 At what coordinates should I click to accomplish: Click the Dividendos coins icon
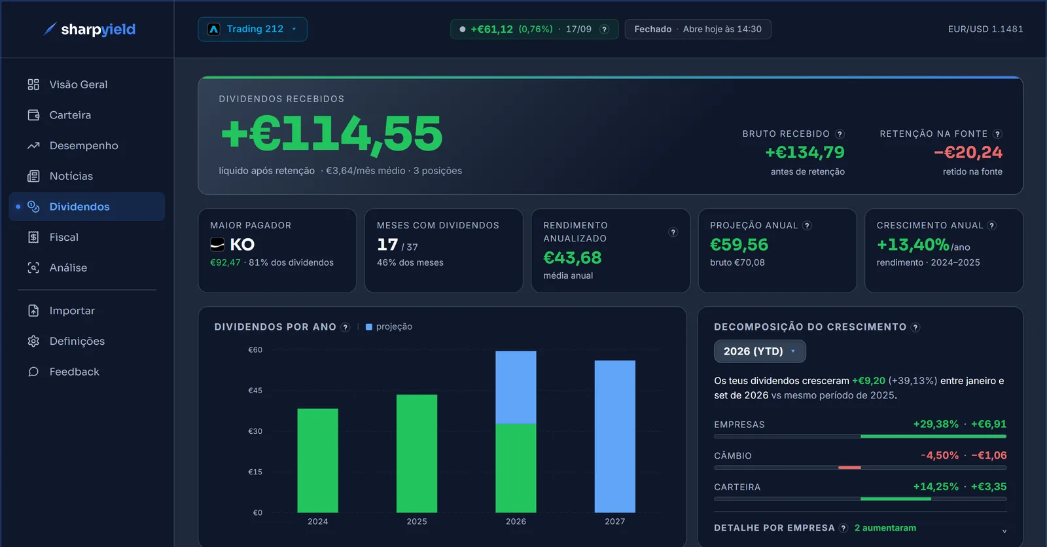pos(33,207)
